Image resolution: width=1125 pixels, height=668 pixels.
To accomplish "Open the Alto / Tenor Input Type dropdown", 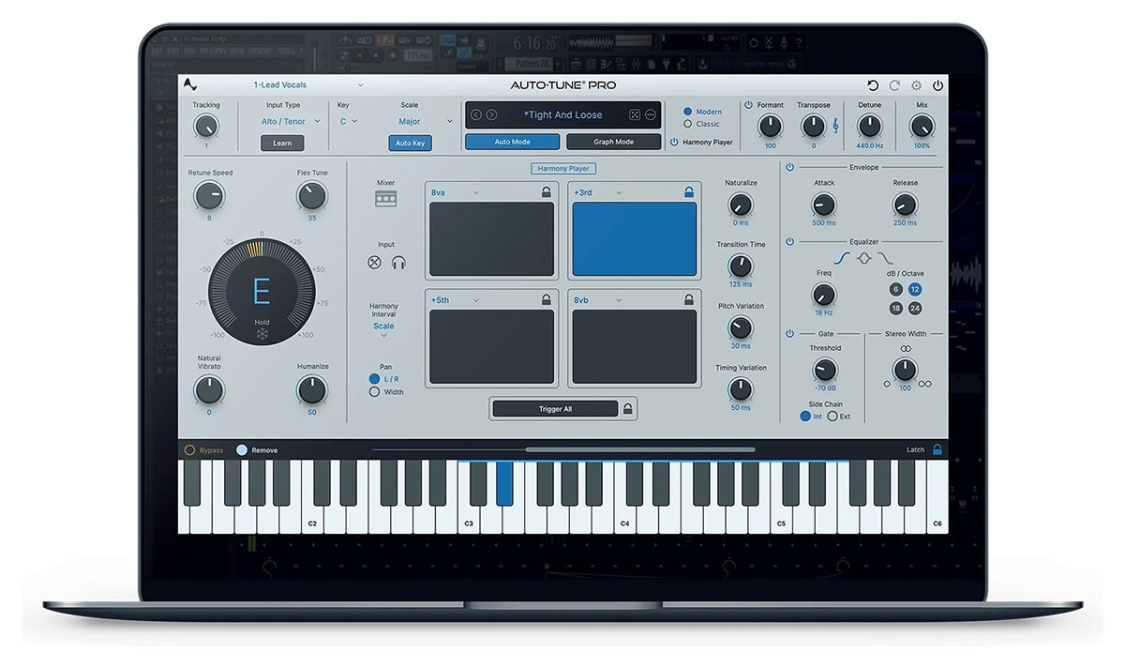I will [x=291, y=121].
